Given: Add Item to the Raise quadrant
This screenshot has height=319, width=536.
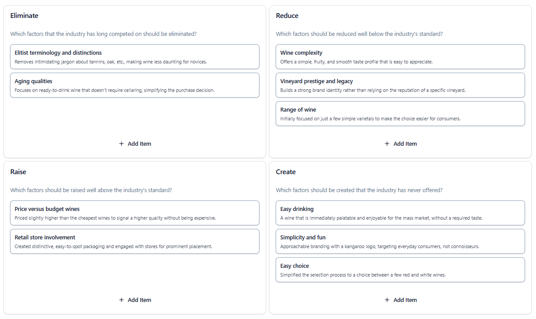Looking at the screenshot, I should (x=135, y=300).
